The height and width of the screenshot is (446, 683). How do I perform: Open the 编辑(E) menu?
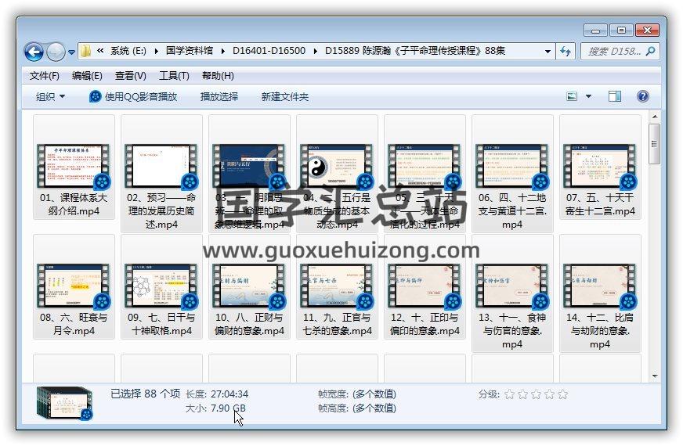pyautogui.click(x=87, y=76)
